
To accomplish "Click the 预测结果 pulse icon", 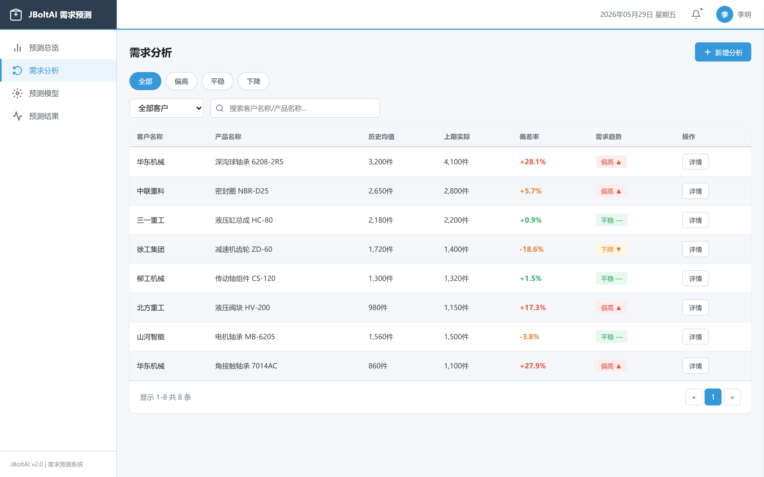I will coord(17,116).
